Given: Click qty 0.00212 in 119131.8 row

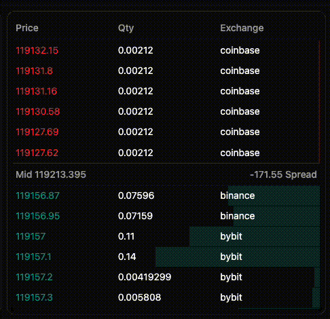Looking at the screenshot, I should point(136,71).
